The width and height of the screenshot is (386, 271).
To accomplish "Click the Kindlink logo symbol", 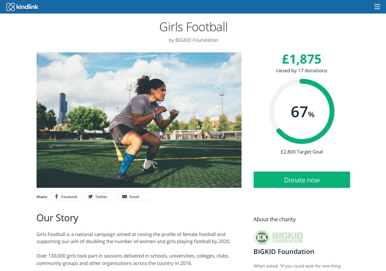I will click(11, 7).
